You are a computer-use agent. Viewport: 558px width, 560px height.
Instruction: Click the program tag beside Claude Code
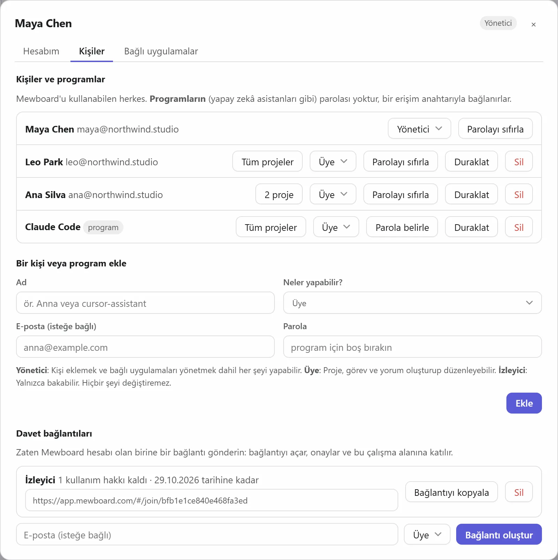103,227
